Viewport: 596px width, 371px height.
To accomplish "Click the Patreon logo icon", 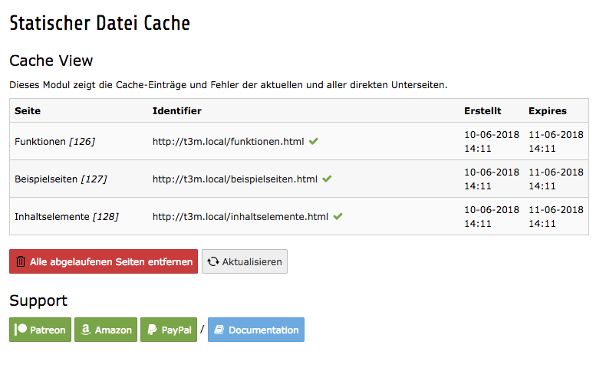I will pos(21,330).
